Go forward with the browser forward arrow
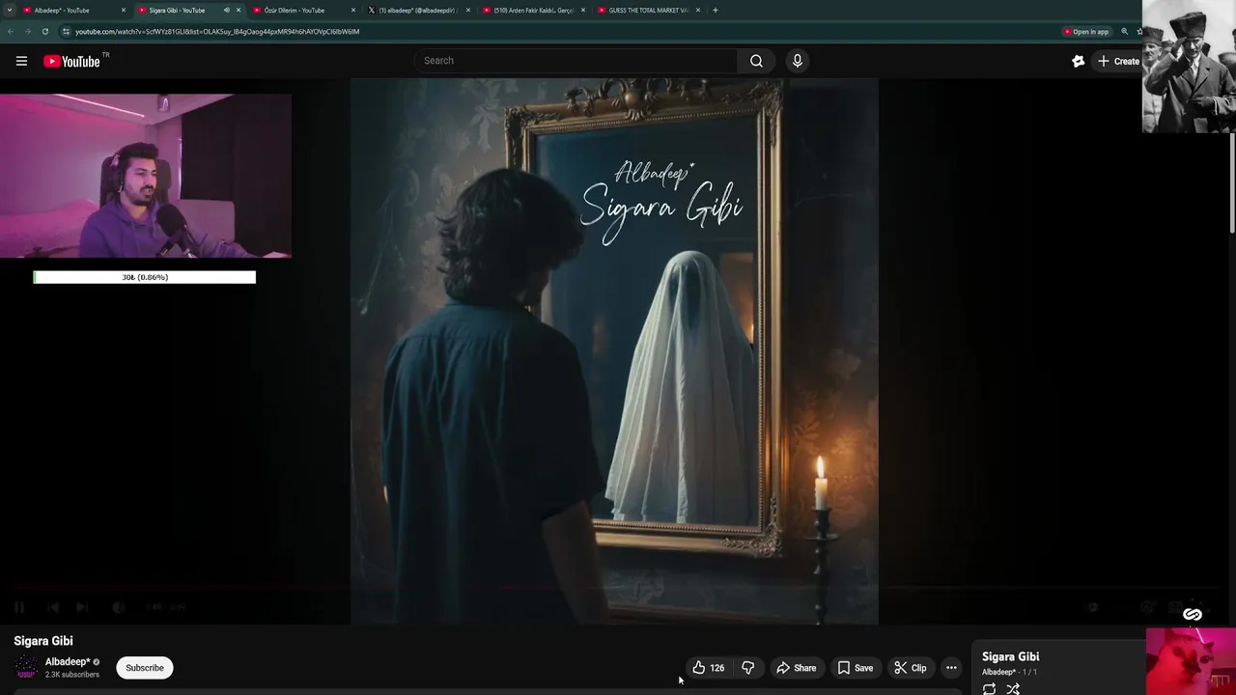 coord(27,31)
